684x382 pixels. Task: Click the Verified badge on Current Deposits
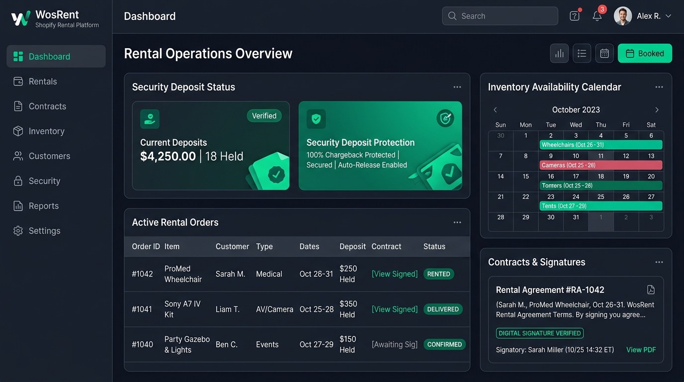point(264,116)
